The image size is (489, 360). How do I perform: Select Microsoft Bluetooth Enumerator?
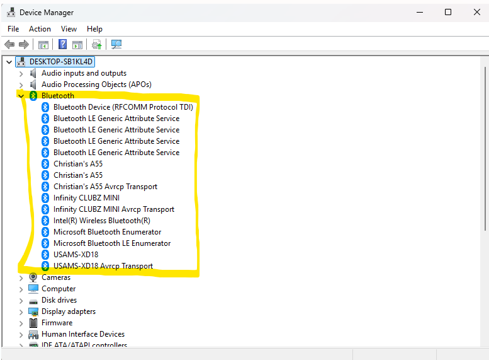[x=107, y=232]
